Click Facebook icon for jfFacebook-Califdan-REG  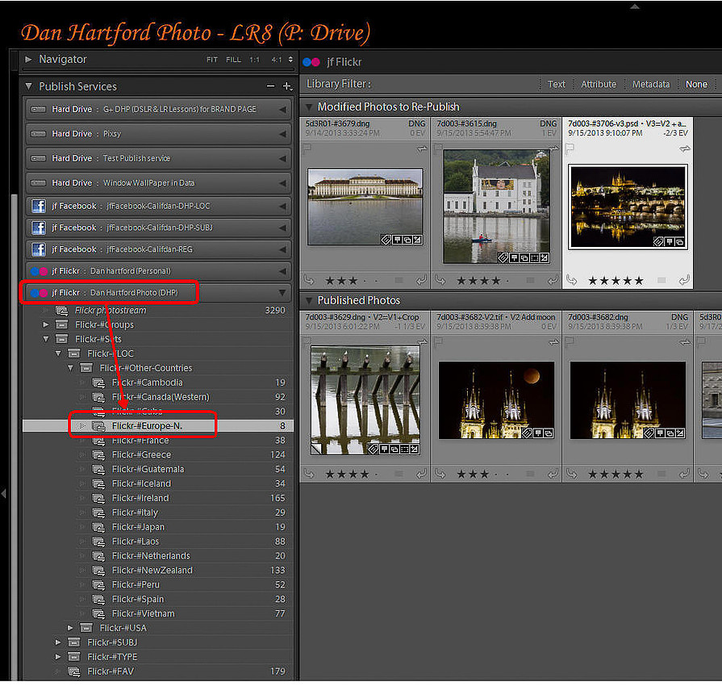click(x=39, y=249)
